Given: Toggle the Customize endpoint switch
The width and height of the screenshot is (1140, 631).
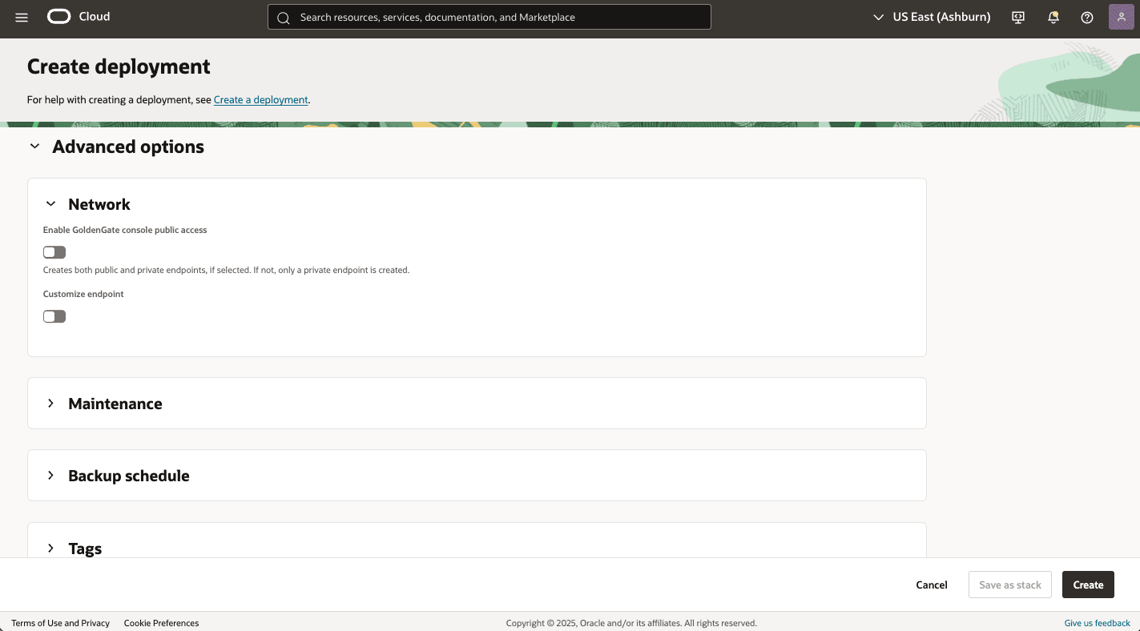Looking at the screenshot, I should coord(54,315).
